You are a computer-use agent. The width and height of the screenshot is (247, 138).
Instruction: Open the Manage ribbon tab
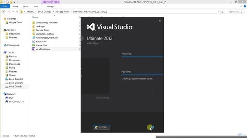pyautogui.click(x=51, y=7)
